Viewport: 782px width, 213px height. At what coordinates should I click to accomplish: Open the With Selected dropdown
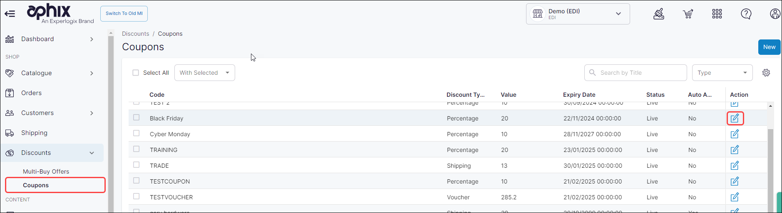[204, 73]
